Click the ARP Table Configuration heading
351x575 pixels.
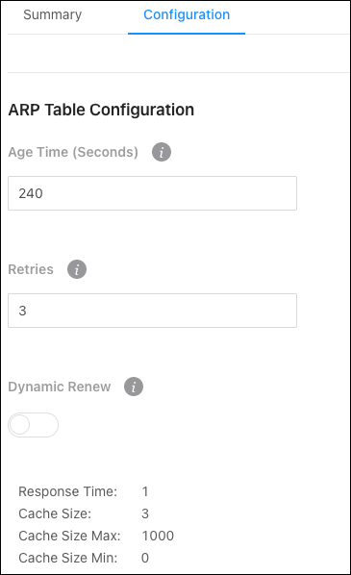(x=101, y=110)
